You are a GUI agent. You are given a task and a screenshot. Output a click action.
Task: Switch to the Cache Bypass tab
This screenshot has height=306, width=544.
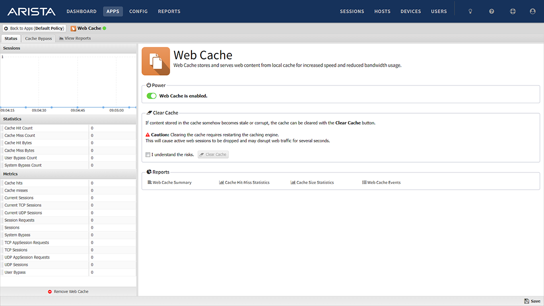38,39
